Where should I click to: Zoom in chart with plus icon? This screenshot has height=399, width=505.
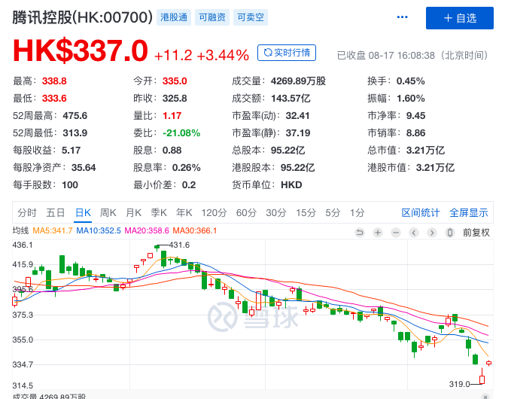378,233
